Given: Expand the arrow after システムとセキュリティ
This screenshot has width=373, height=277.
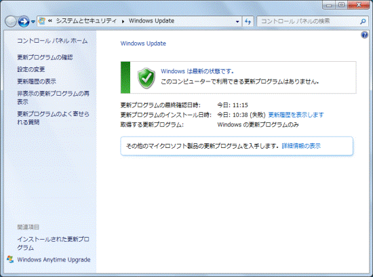Looking at the screenshot, I should [x=123, y=21].
